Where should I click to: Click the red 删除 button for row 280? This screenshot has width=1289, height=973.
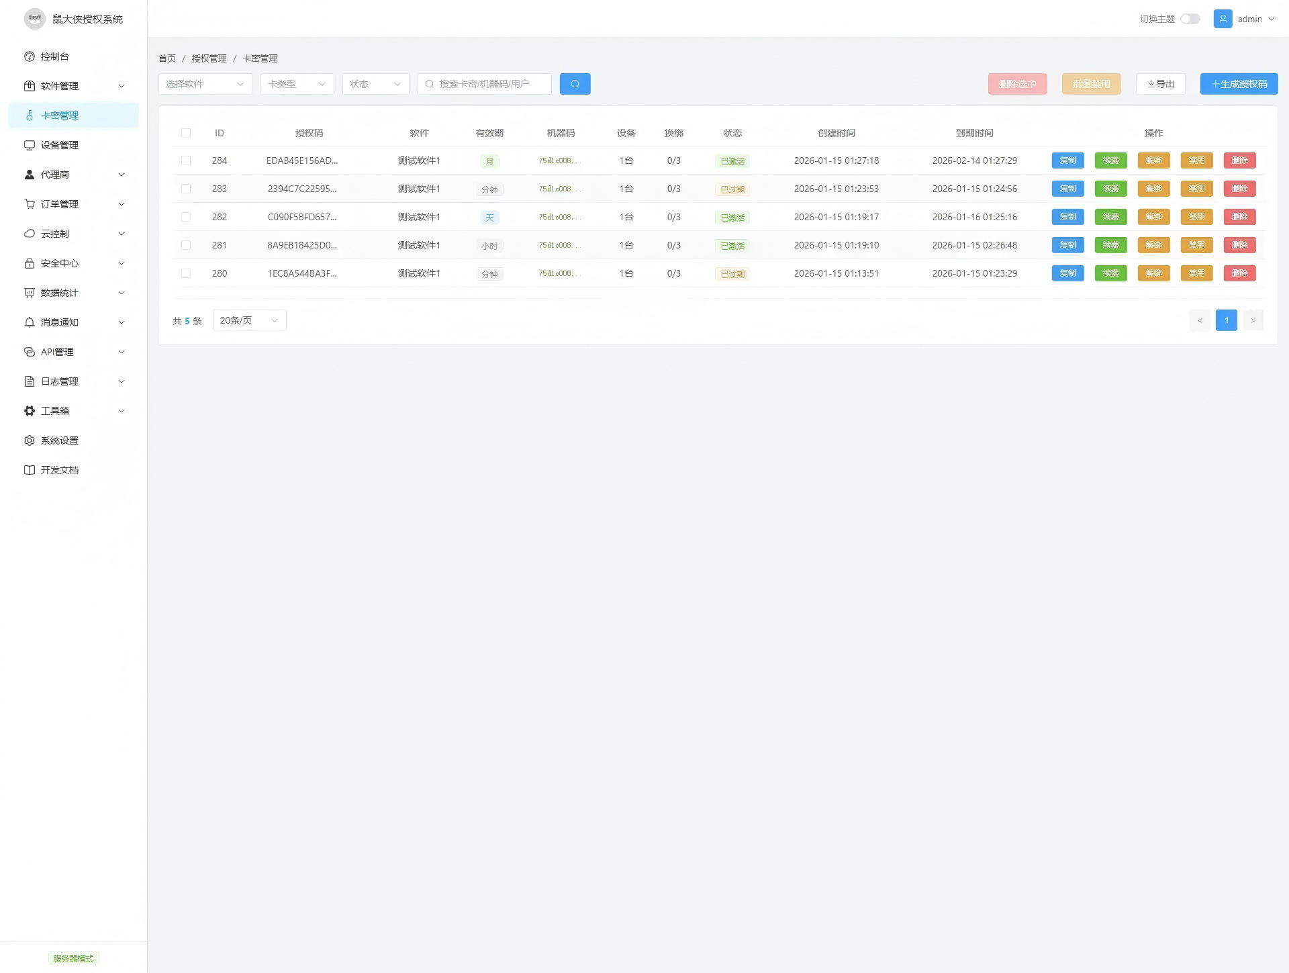point(1239,273)
